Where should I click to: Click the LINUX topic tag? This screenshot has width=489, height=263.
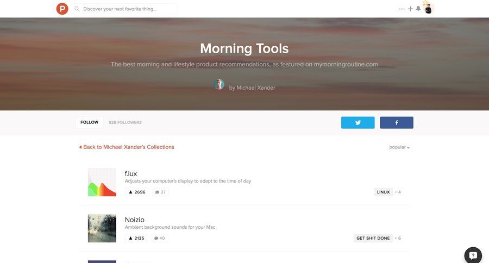(383, 192)
